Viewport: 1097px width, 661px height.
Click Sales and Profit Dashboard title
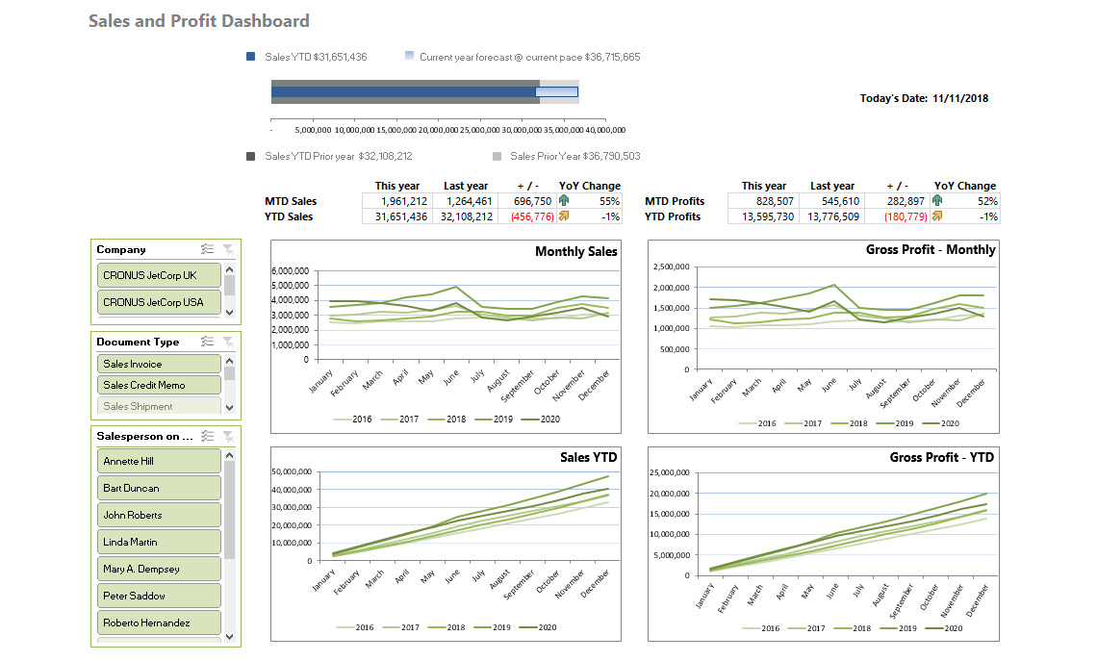point(198,21)
